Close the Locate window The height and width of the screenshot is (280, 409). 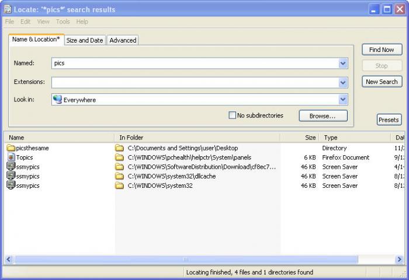tap(400, 9)
